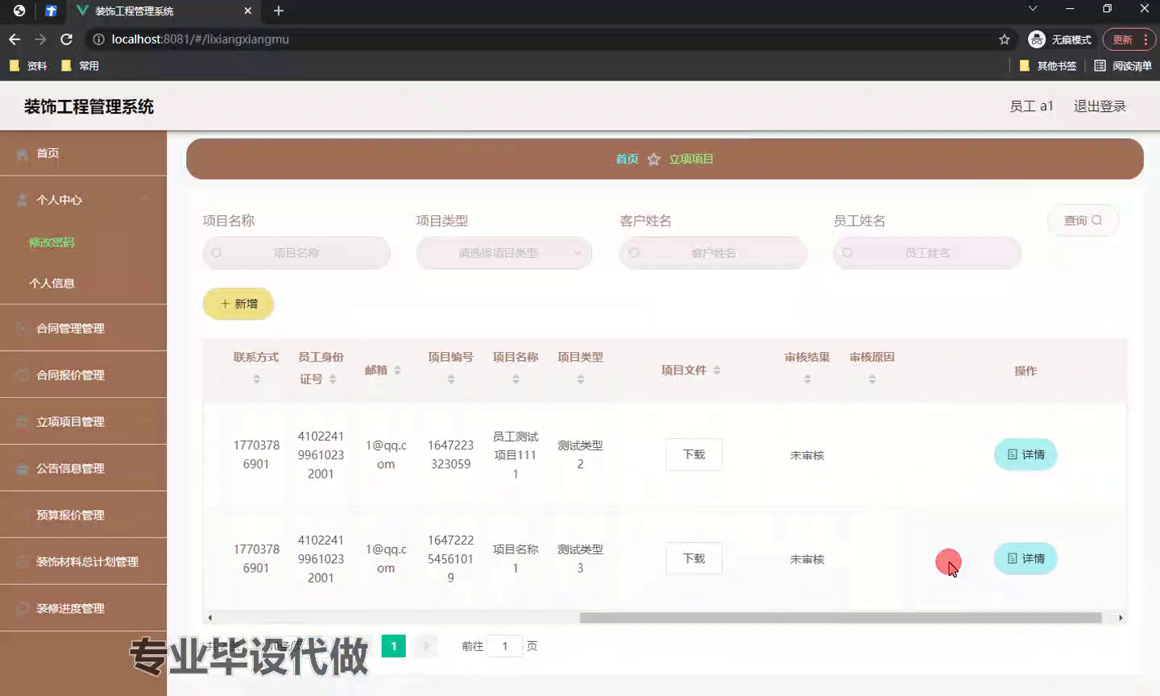Select page 1 in pagination
The width and height of the screenshot is (1160, 696).
[x=393, y=646]
